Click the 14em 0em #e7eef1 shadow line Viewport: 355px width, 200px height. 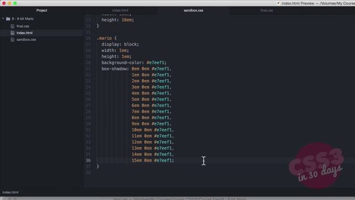(x=153, y=154)
